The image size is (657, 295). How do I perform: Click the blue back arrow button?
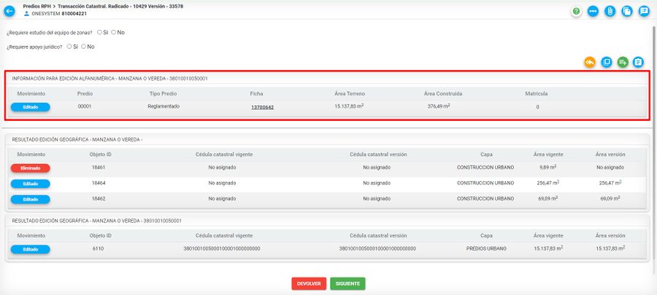9,11
